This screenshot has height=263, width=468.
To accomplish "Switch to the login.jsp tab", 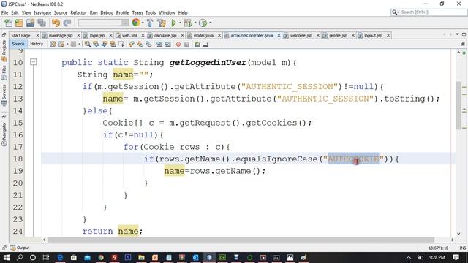I will pos(97,36).
